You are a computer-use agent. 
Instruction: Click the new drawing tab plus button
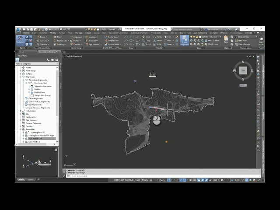click(x=64, y=52)
